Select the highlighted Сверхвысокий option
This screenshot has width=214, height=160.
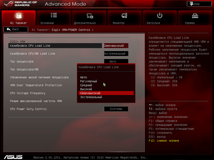[x=90, y=93]
